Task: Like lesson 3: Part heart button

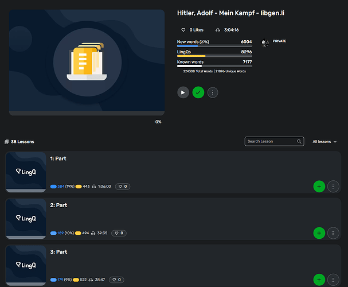Action: (116, 280)
